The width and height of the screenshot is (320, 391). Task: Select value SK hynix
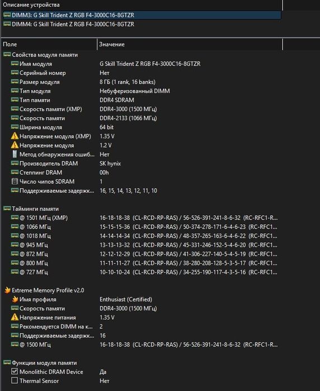tap(110, 163)
